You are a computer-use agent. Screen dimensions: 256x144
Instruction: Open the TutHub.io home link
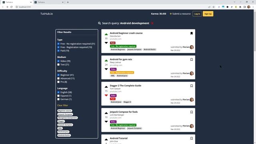(x=46, y=14)
